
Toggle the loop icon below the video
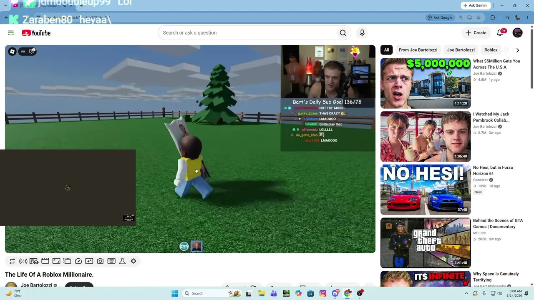coord(12,261)
